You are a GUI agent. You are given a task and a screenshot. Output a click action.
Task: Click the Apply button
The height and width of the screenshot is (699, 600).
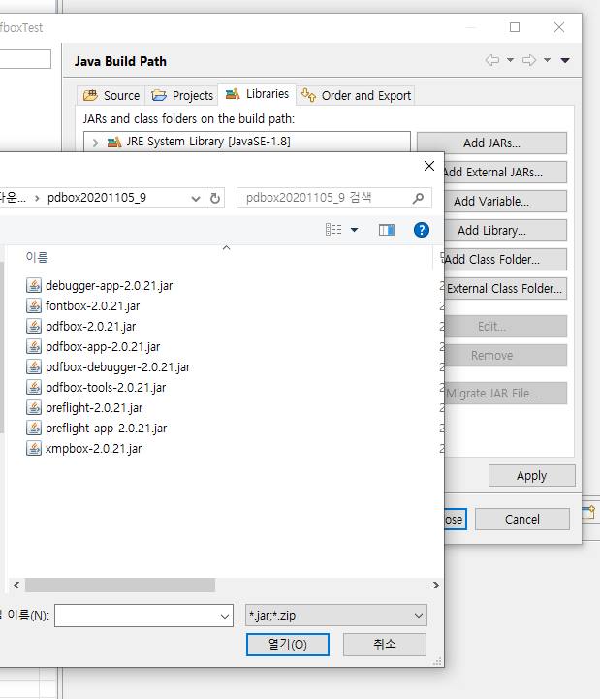coord(532,476)
